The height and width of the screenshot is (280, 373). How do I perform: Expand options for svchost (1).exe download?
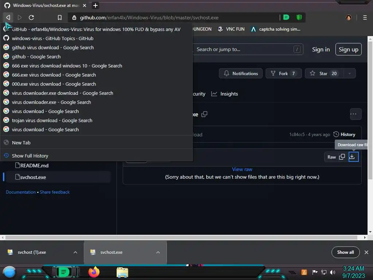tap(75, 252)
